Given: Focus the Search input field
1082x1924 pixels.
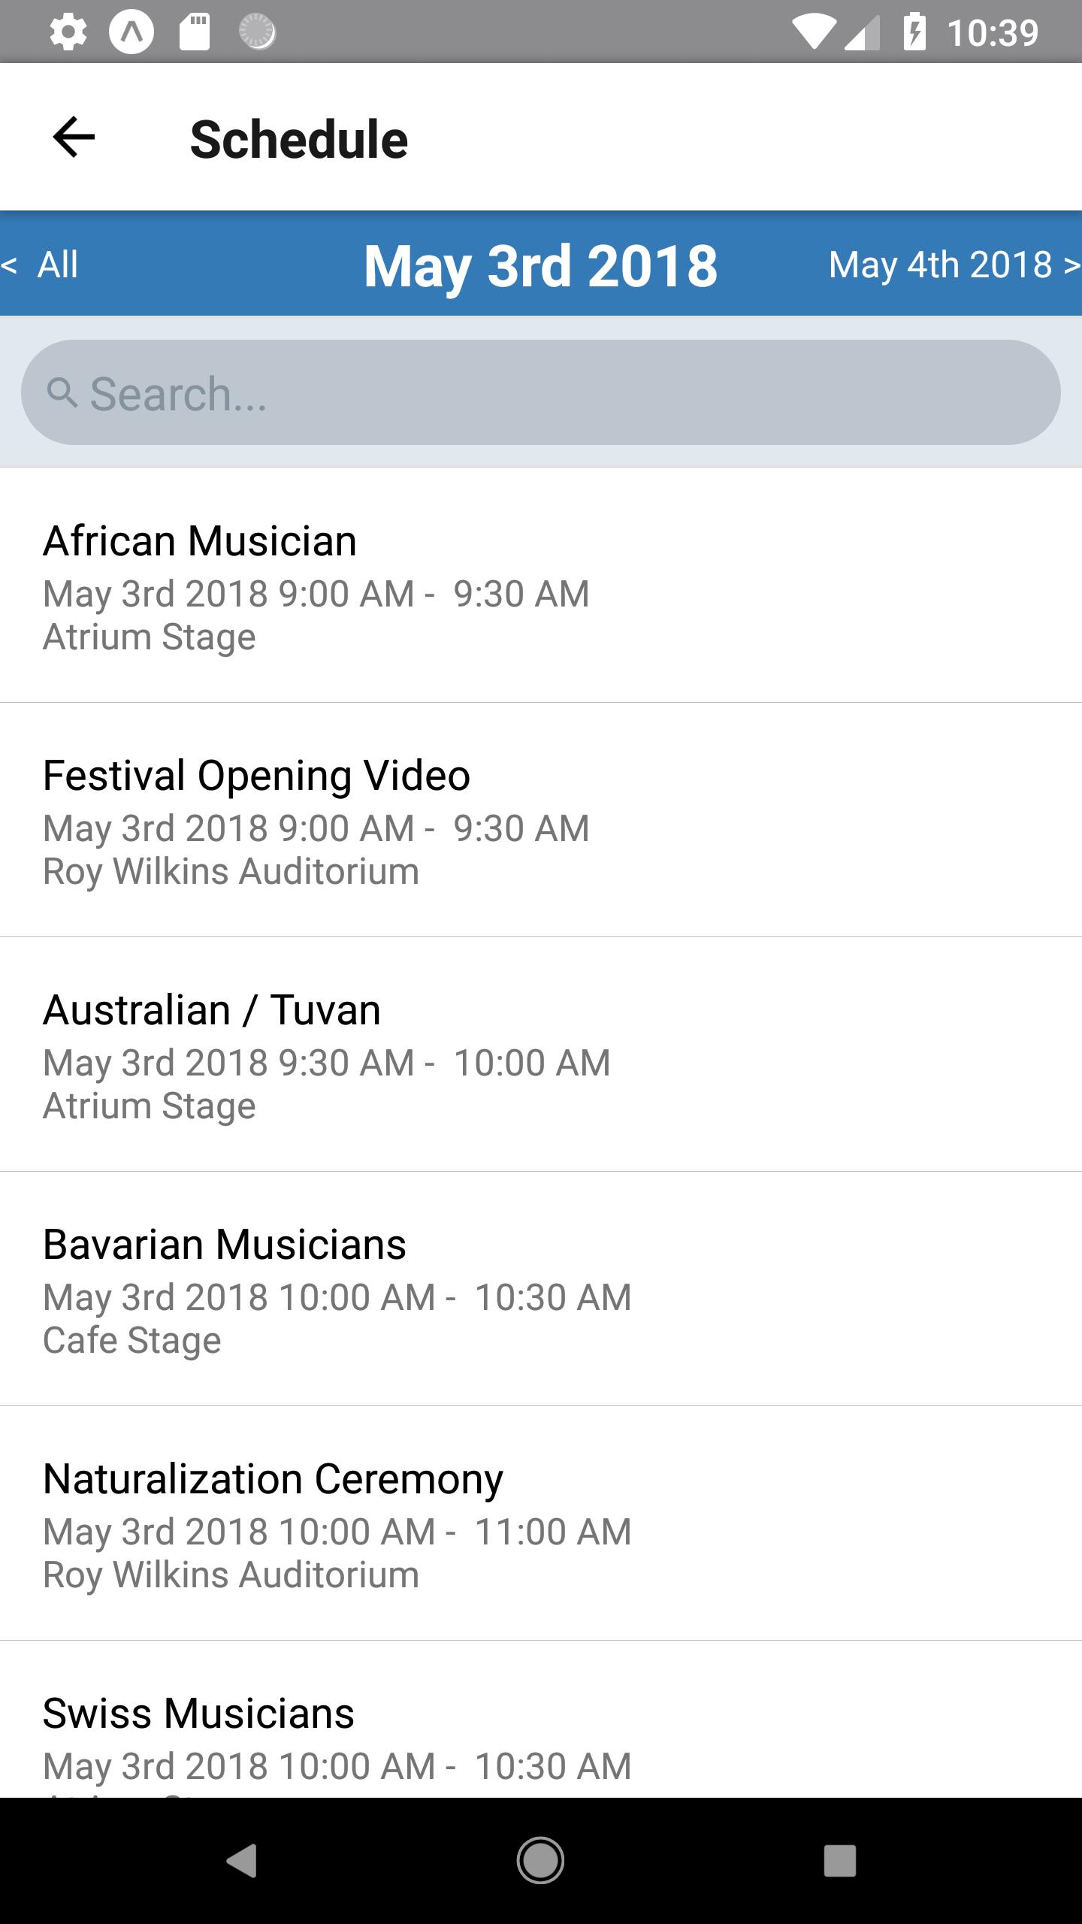Looking at the screenshot, I should pyautogui.click(x=556, y=392).
